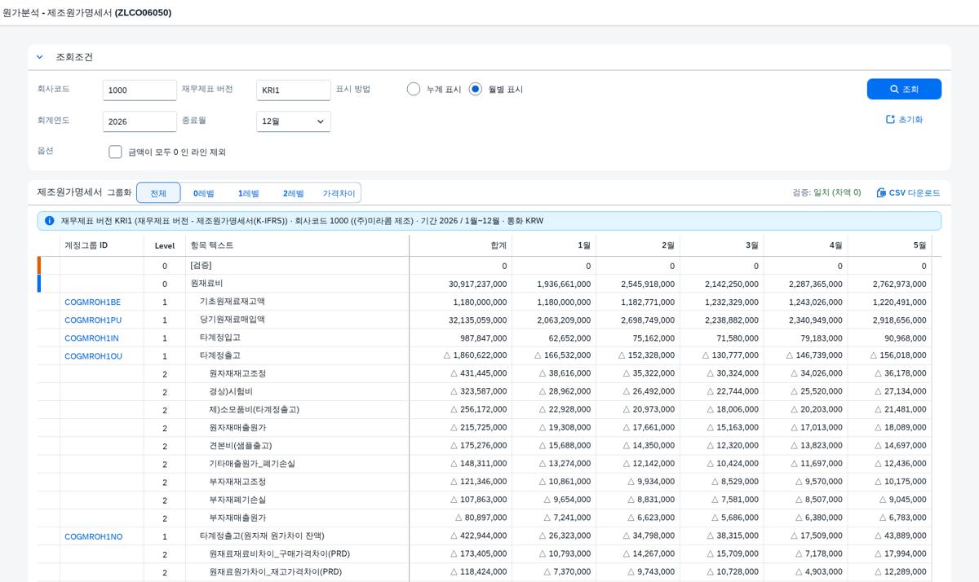Select the 월별 표시 radio button
The image size is (979, 582).
pos(476,89)
